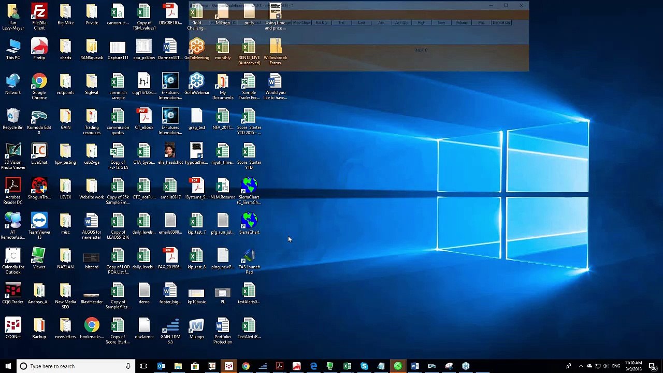Click the Windows Start button
Image resolution: width=663 pixels, height=373 pixels.
8,366
